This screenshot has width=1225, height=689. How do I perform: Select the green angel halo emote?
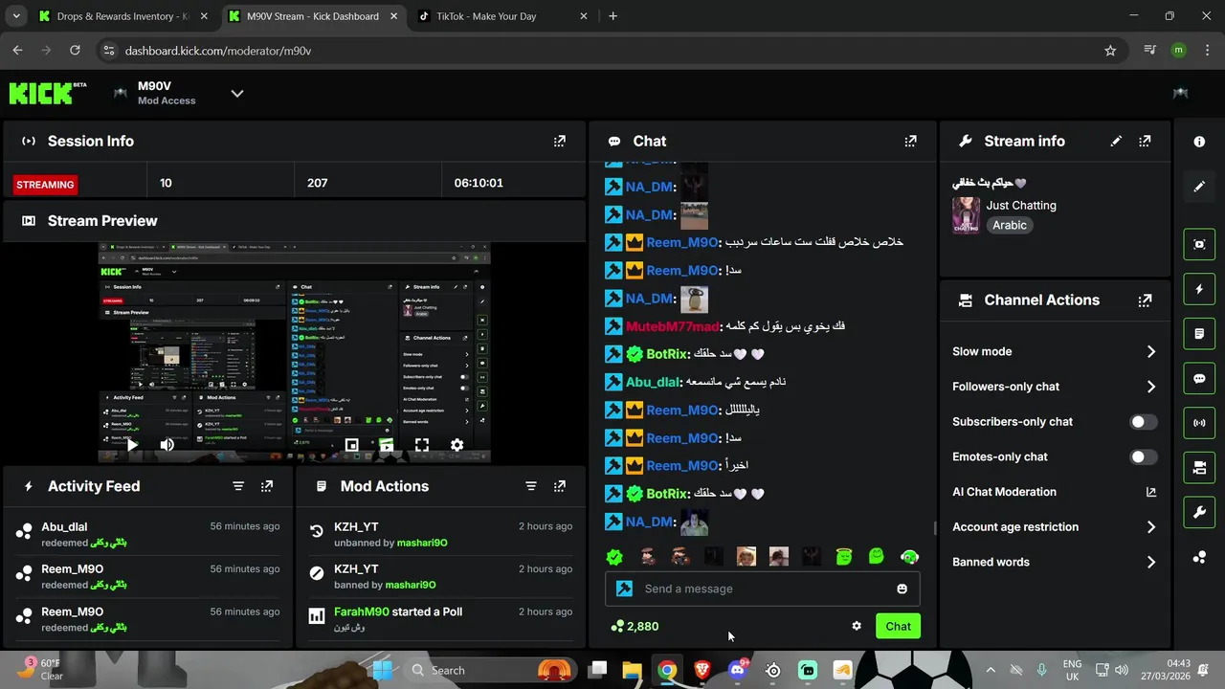[843, 557]
